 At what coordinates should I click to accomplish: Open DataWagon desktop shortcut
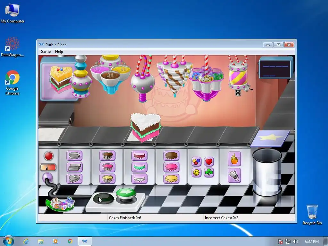pos(12,47)
